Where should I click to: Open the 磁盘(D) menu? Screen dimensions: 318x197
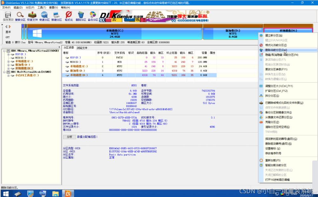pyautogui.click(x=18, y=8)
